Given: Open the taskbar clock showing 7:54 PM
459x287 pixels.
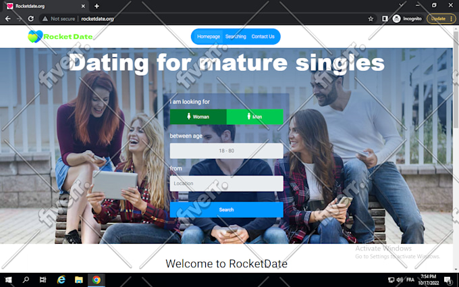Looking at the screenshot, I should tap(429, 280).
